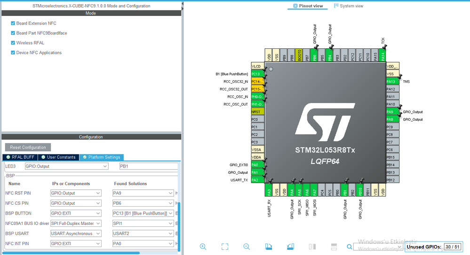Click the grey PC0 pin
The height and width of the screenshot is (255, 470).
point(257,119)
